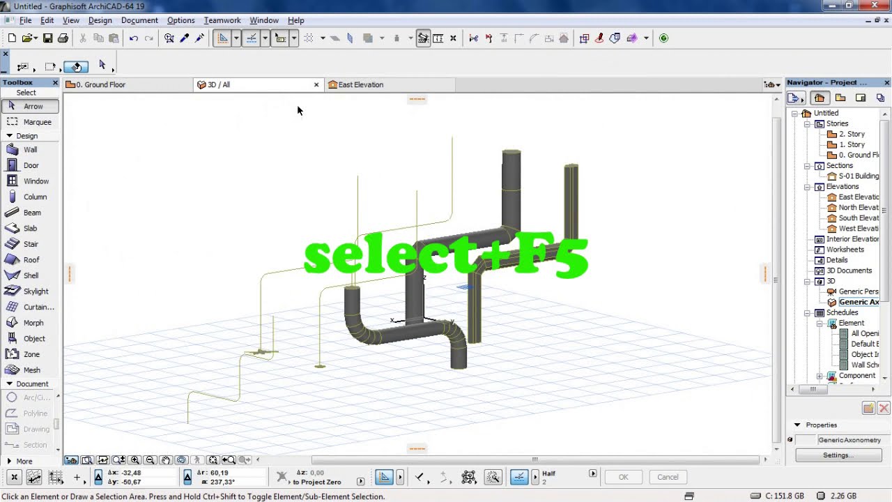Screen dimensions: 892x502
Task: Open North Elevation in Navigator
Action: tap(858, 208)
